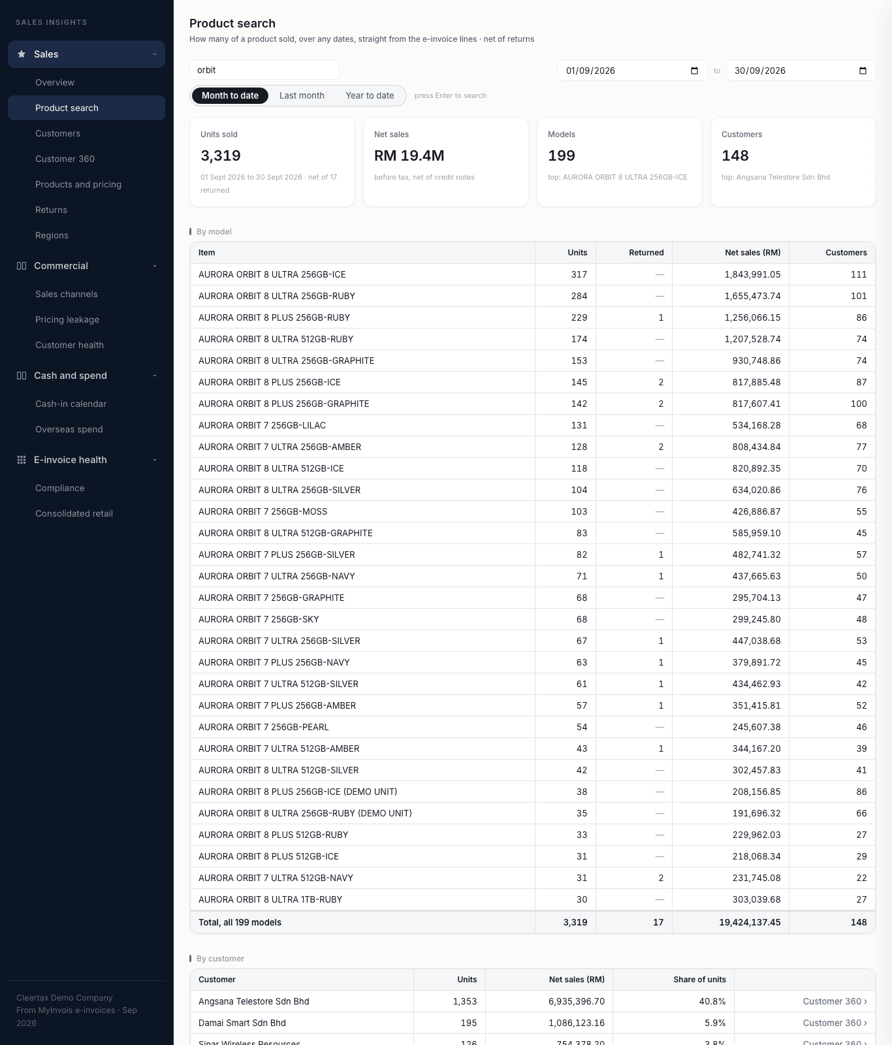Collapse the Commercial section chevron
This screenshot has height=1045, width=892.
click(155, 266)
